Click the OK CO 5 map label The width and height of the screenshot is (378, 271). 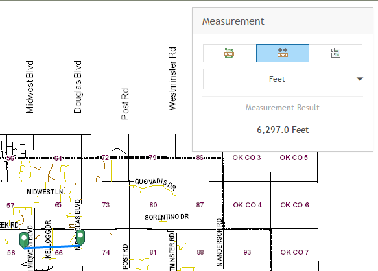tap(294, 158)
